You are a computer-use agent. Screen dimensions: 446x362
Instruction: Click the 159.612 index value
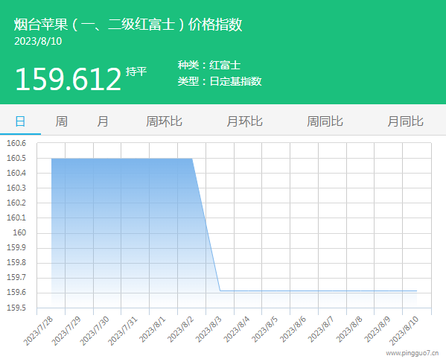pos(69,79)
